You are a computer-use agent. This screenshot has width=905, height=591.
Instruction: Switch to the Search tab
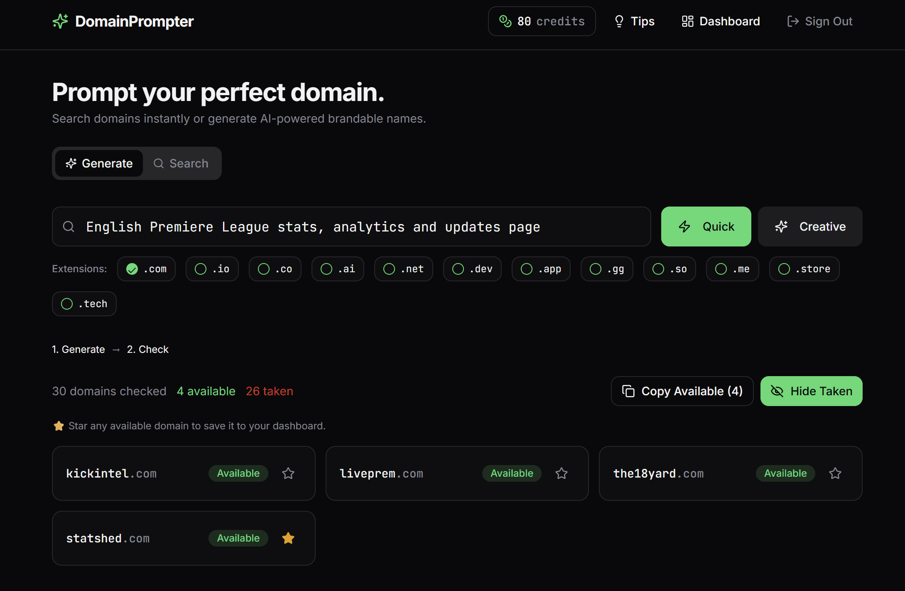point(181,163)
